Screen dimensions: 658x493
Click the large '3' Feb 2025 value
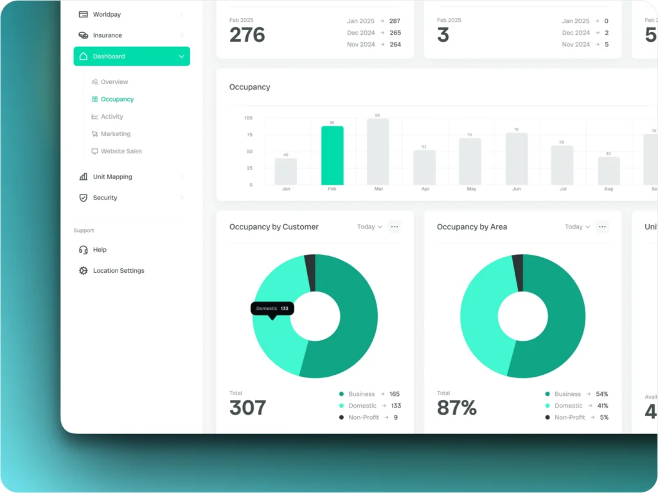pos(443,35)
